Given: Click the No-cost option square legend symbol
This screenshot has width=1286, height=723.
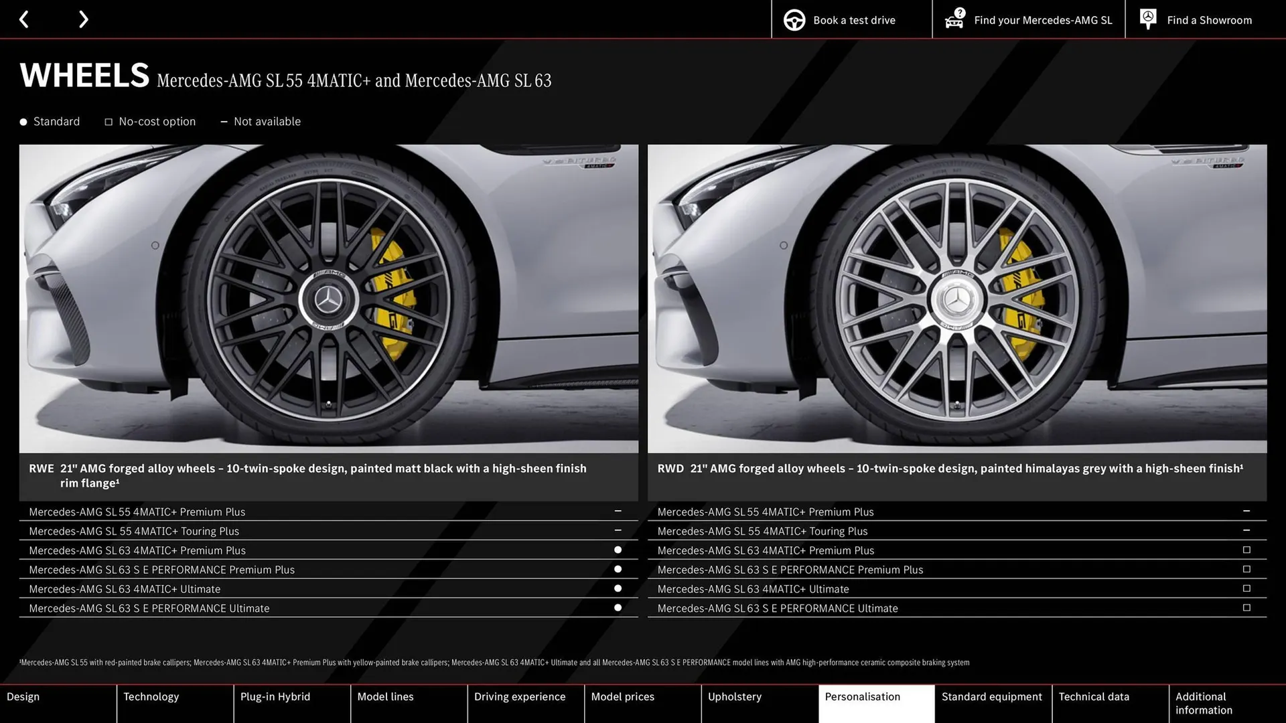Looking at the screenshot, I should tap(109, 121).
